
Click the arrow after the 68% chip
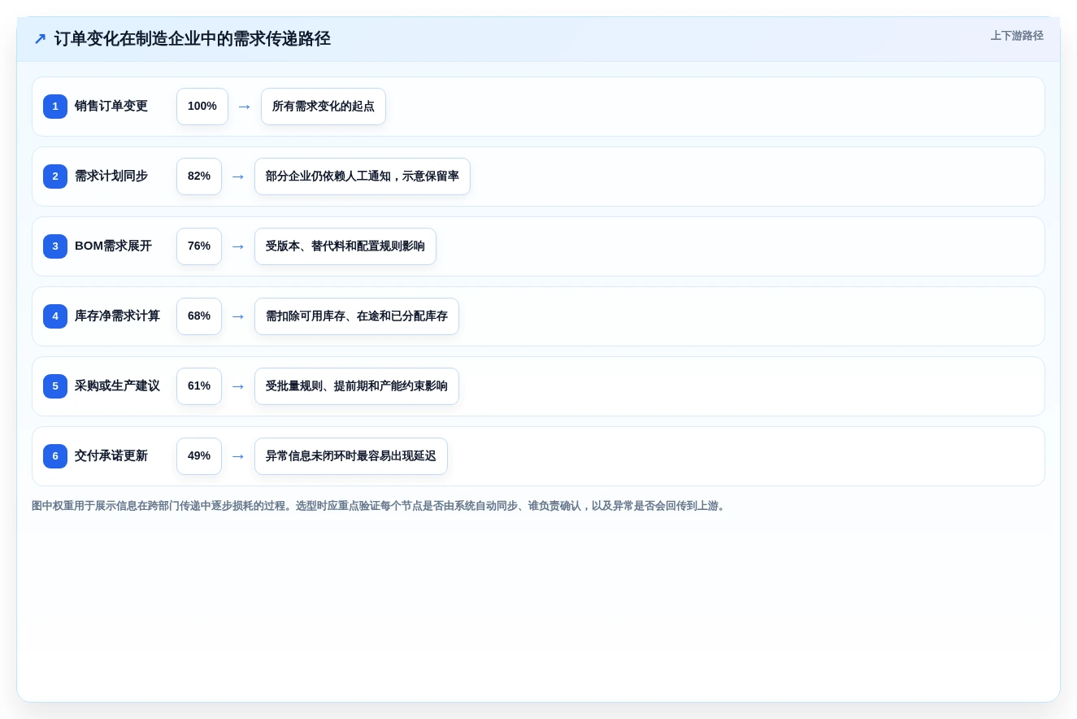238,316
